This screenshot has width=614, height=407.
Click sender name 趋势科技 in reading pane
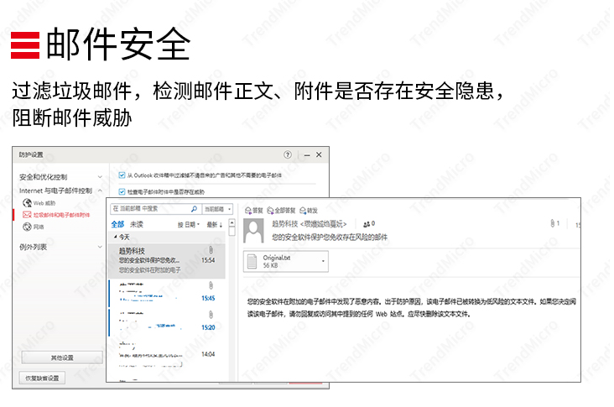click(286, 225)
